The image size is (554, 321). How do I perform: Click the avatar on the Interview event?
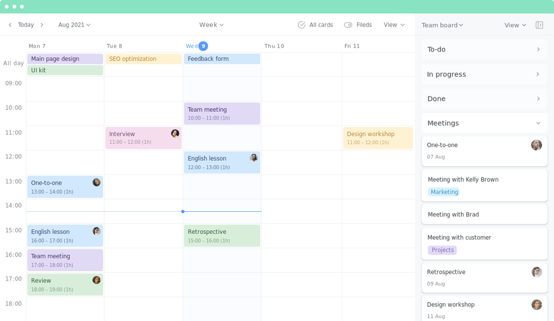174,134
